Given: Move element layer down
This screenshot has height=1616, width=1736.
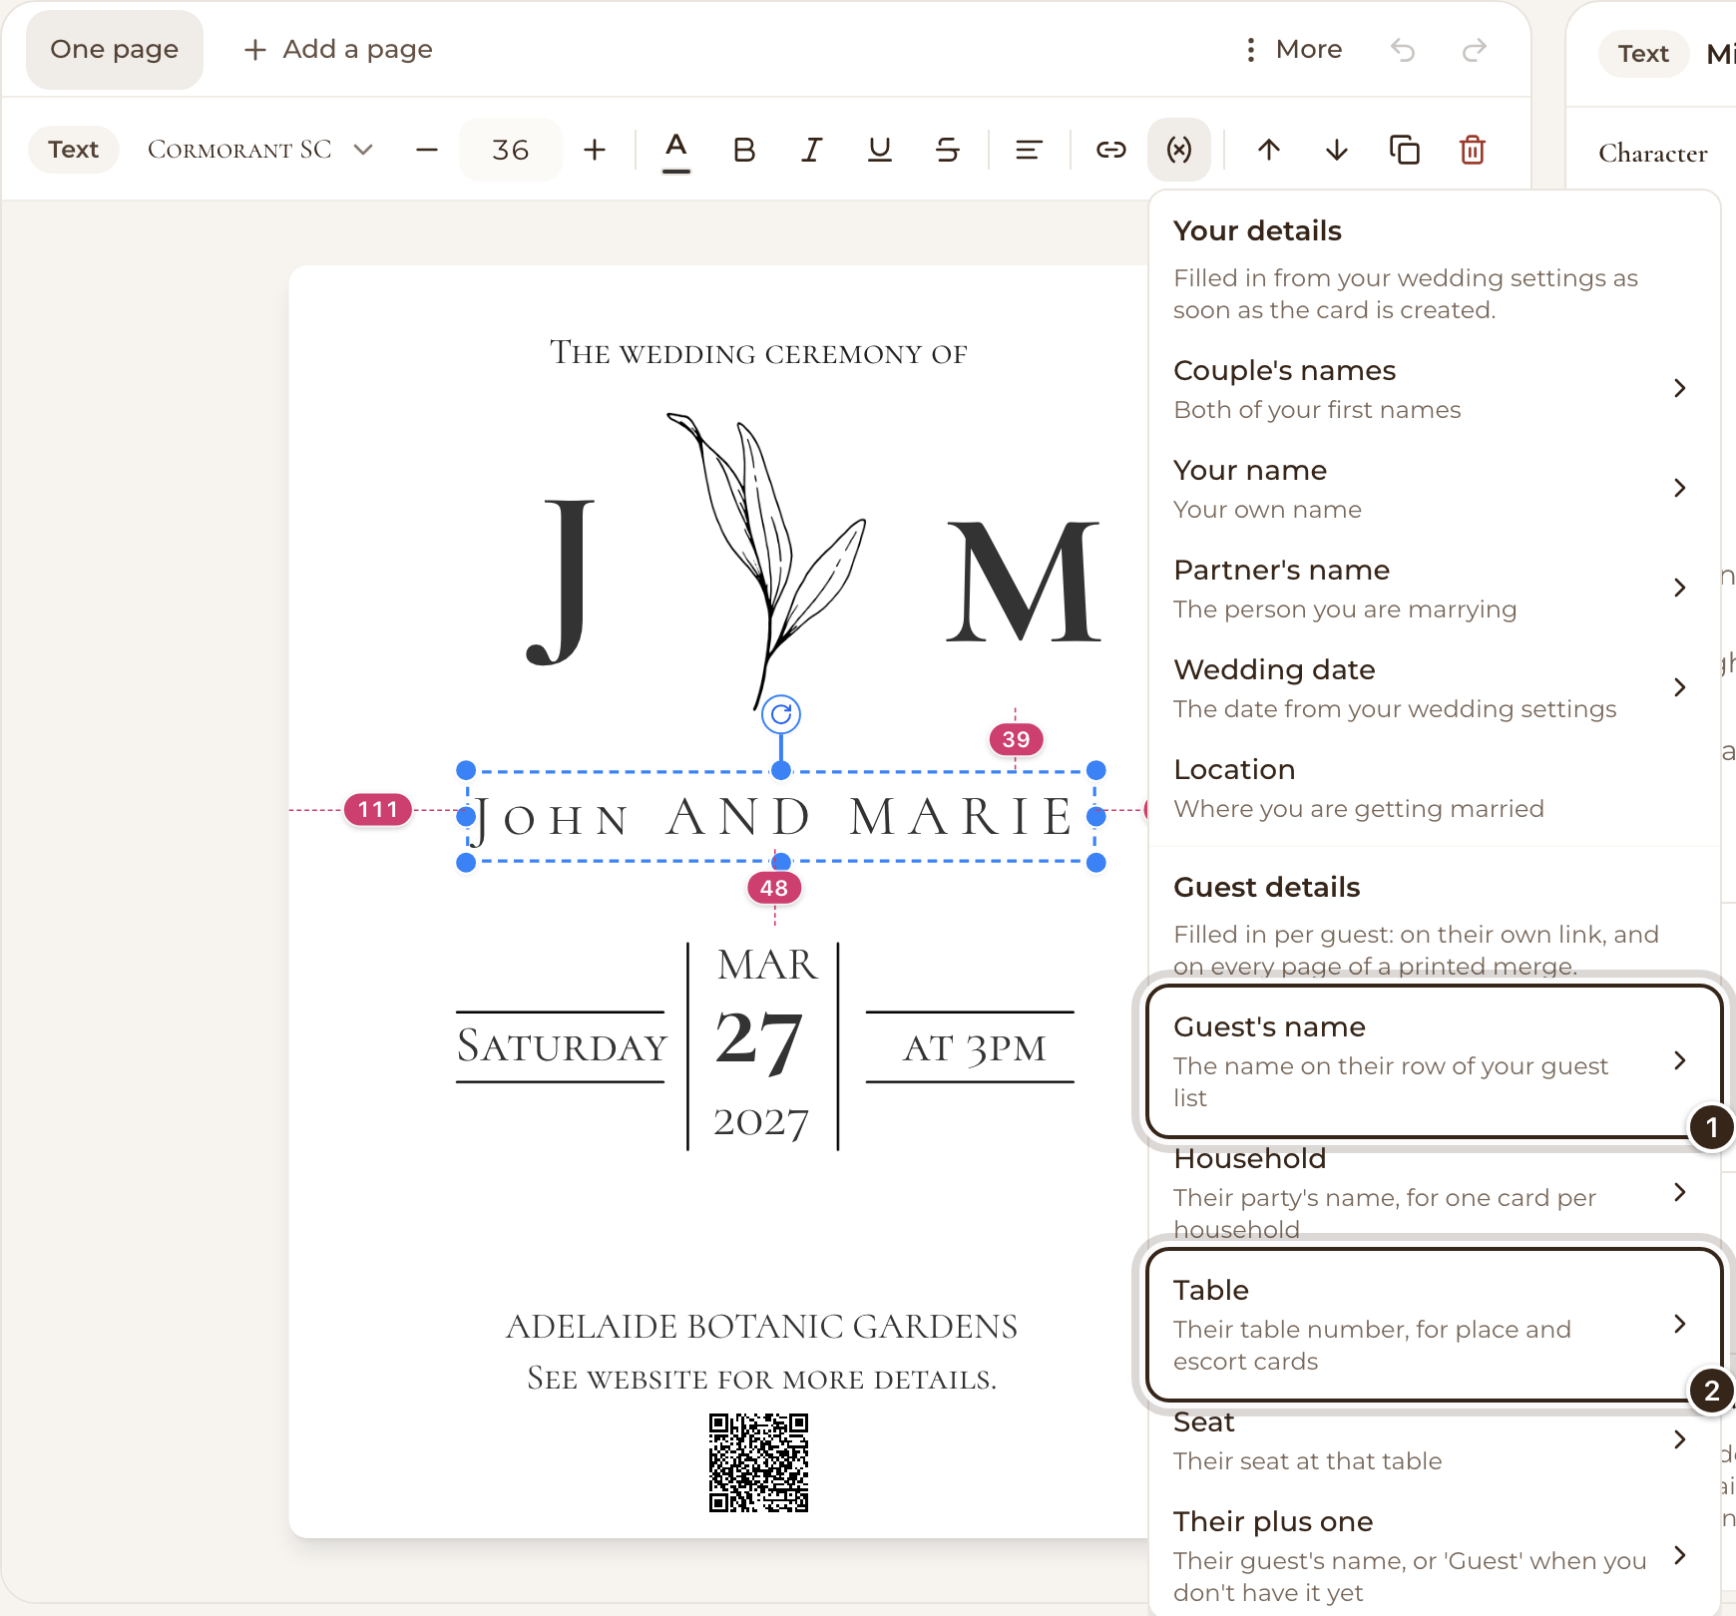Looking at the screenshot, I should point(1337,150).
